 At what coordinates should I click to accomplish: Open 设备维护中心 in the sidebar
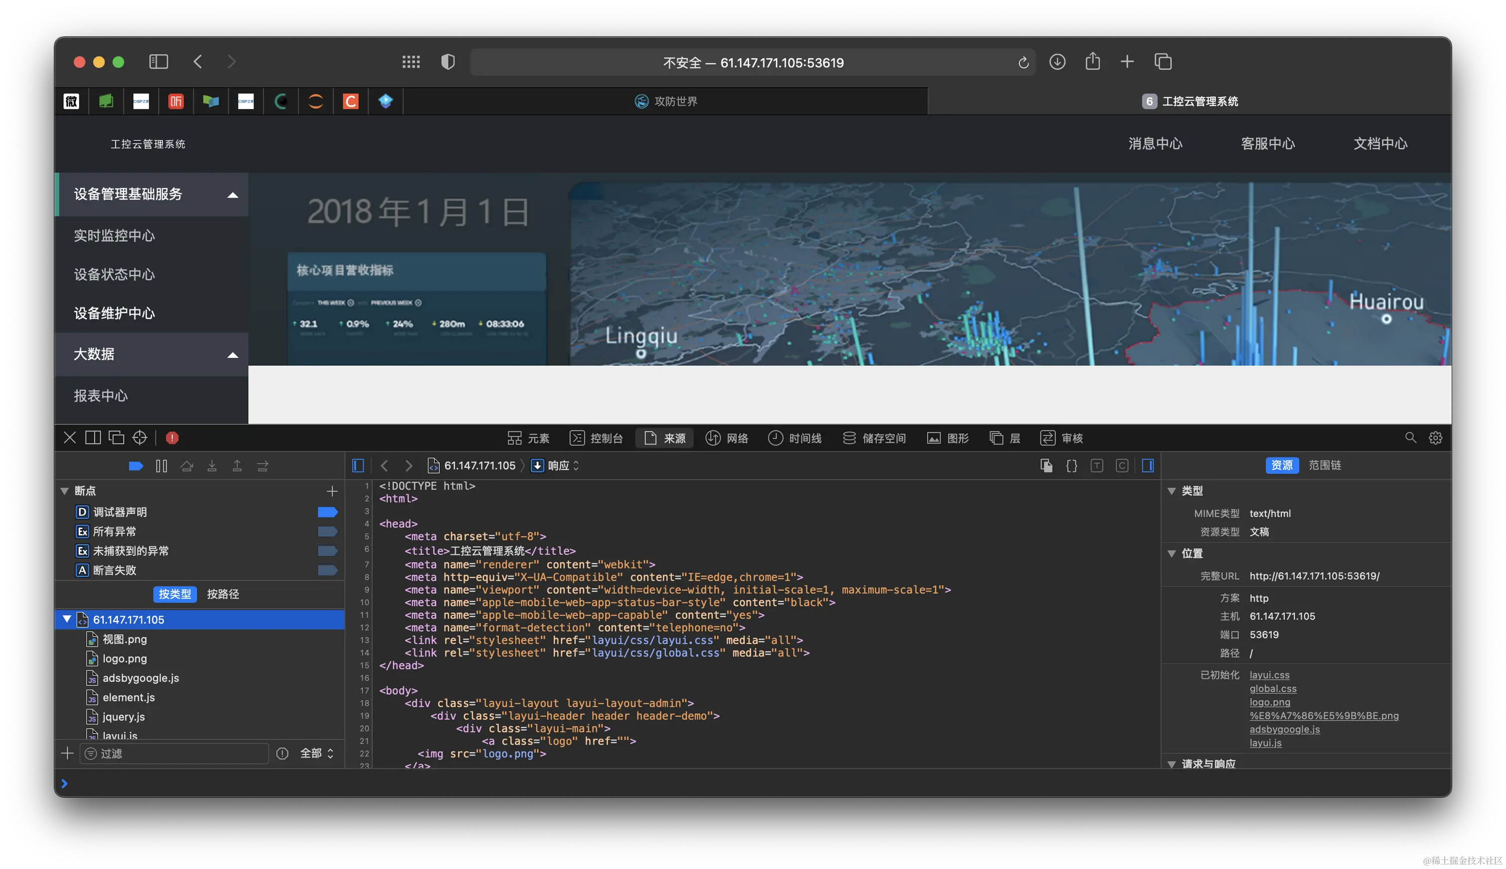click(114, 313)
